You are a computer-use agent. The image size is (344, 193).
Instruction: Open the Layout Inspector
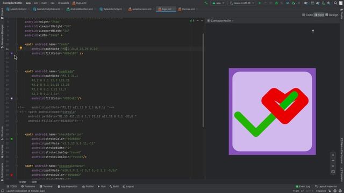click(x=326, y=187)
